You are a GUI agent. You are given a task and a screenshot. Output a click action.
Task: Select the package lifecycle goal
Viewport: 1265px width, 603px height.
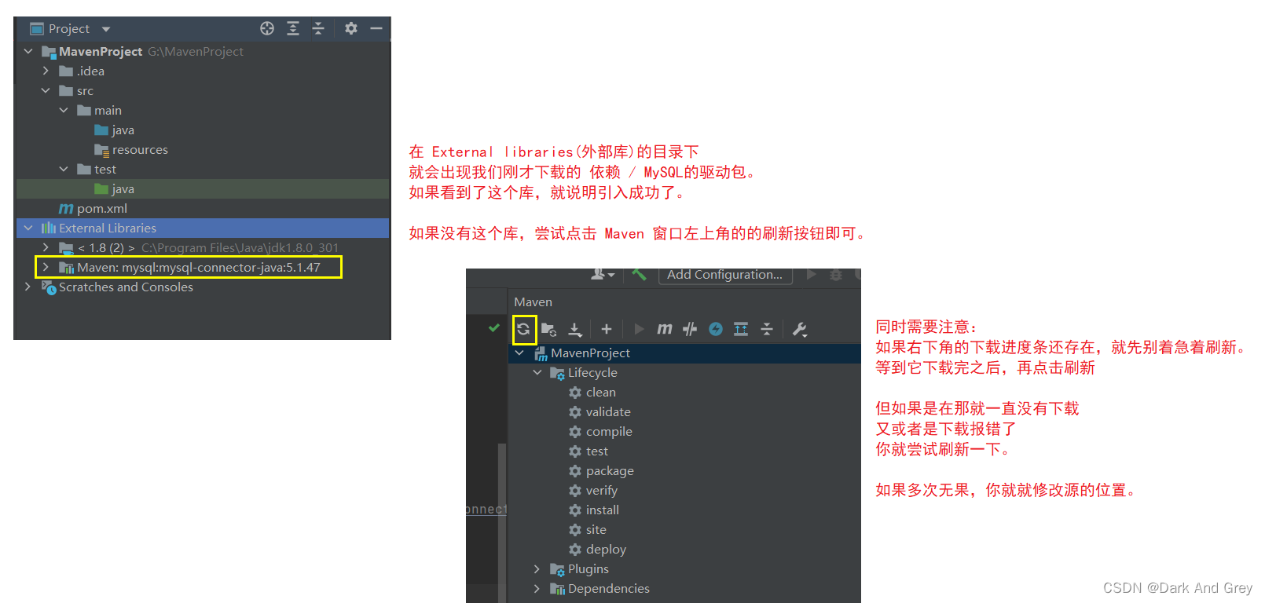(x=601, y=470)
